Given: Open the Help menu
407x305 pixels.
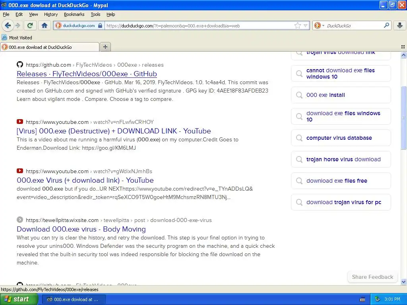Looking at the screenshot, I should tap(110, 14).
